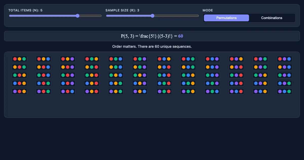Select the red-purple-blue sequence chip
Image resolution: width=304 pixels, height=160 pixels.
click(284, 59)
